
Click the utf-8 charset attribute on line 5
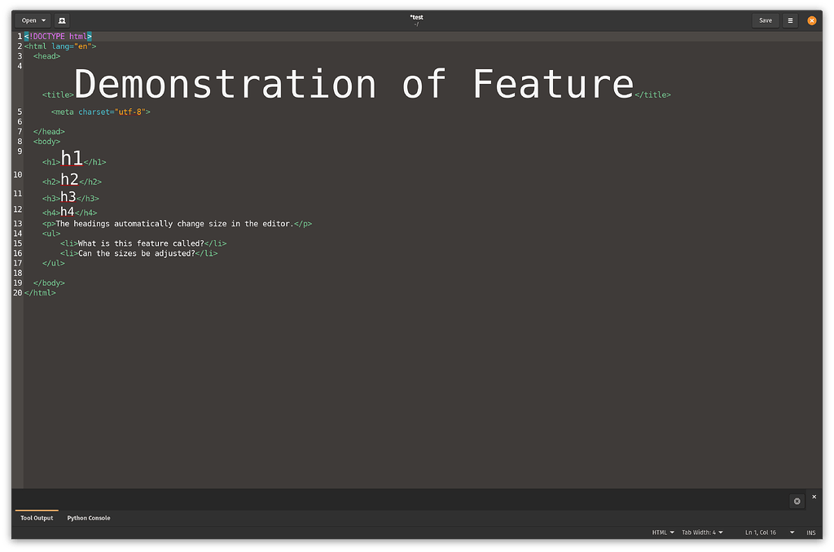(x=134, y=112)
